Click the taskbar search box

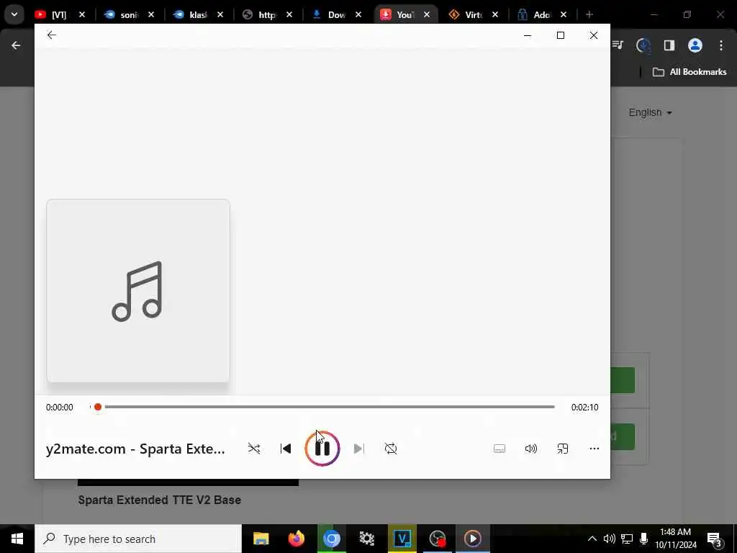[x=138, y=539]
